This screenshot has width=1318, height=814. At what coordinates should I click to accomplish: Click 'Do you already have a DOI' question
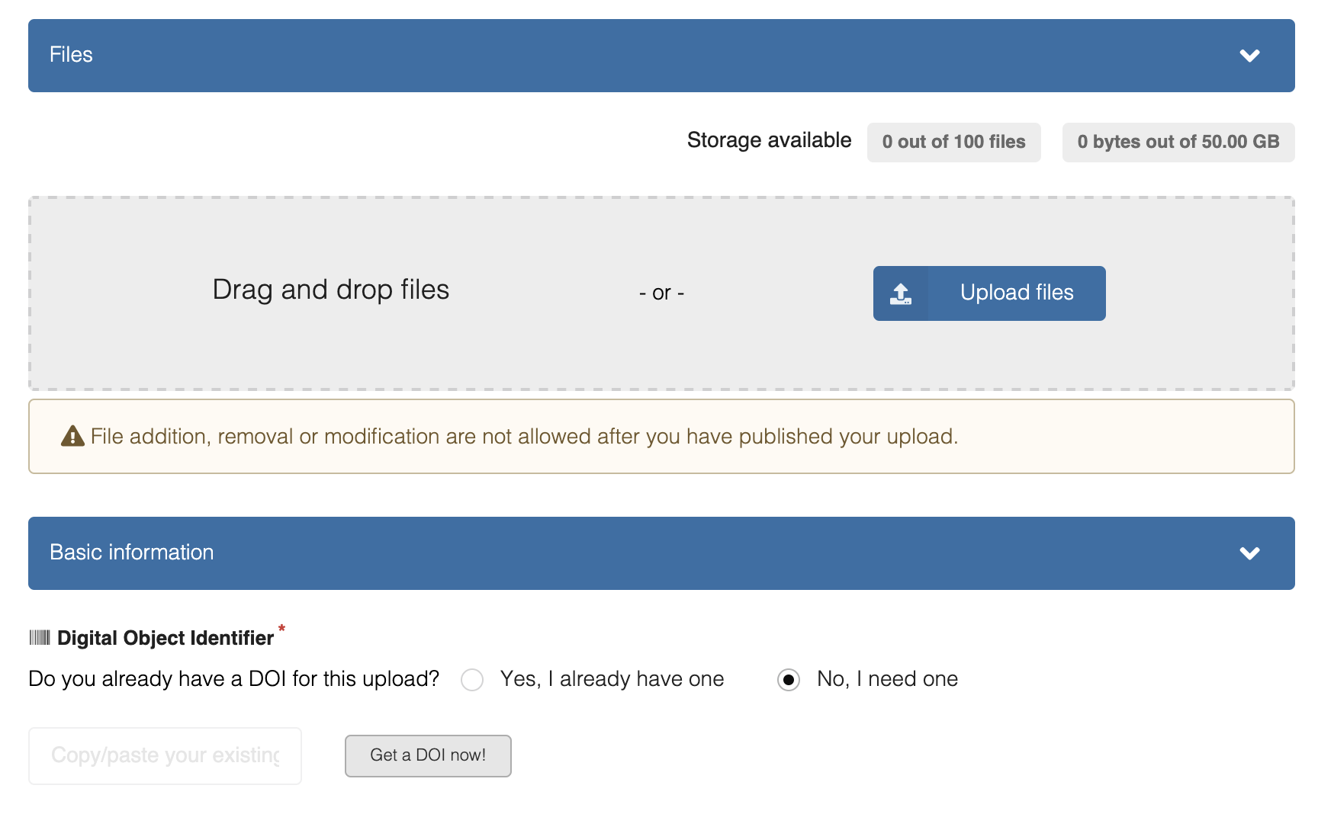click(x=233, y=679)
